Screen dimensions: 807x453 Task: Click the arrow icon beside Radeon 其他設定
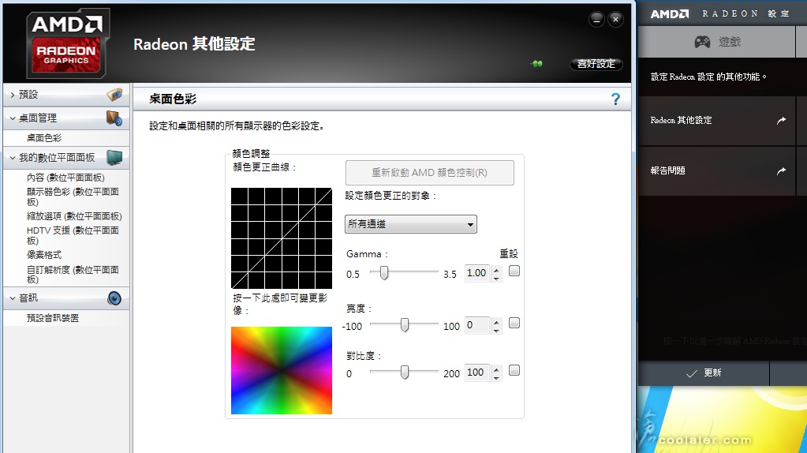click(781, 121)
